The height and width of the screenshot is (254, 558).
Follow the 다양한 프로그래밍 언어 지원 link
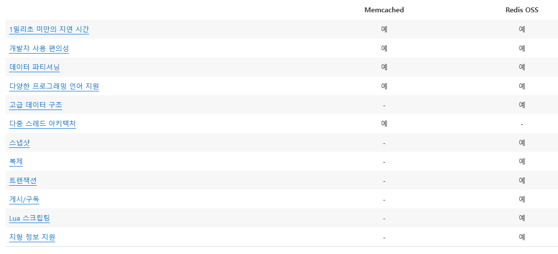(54, 86)
